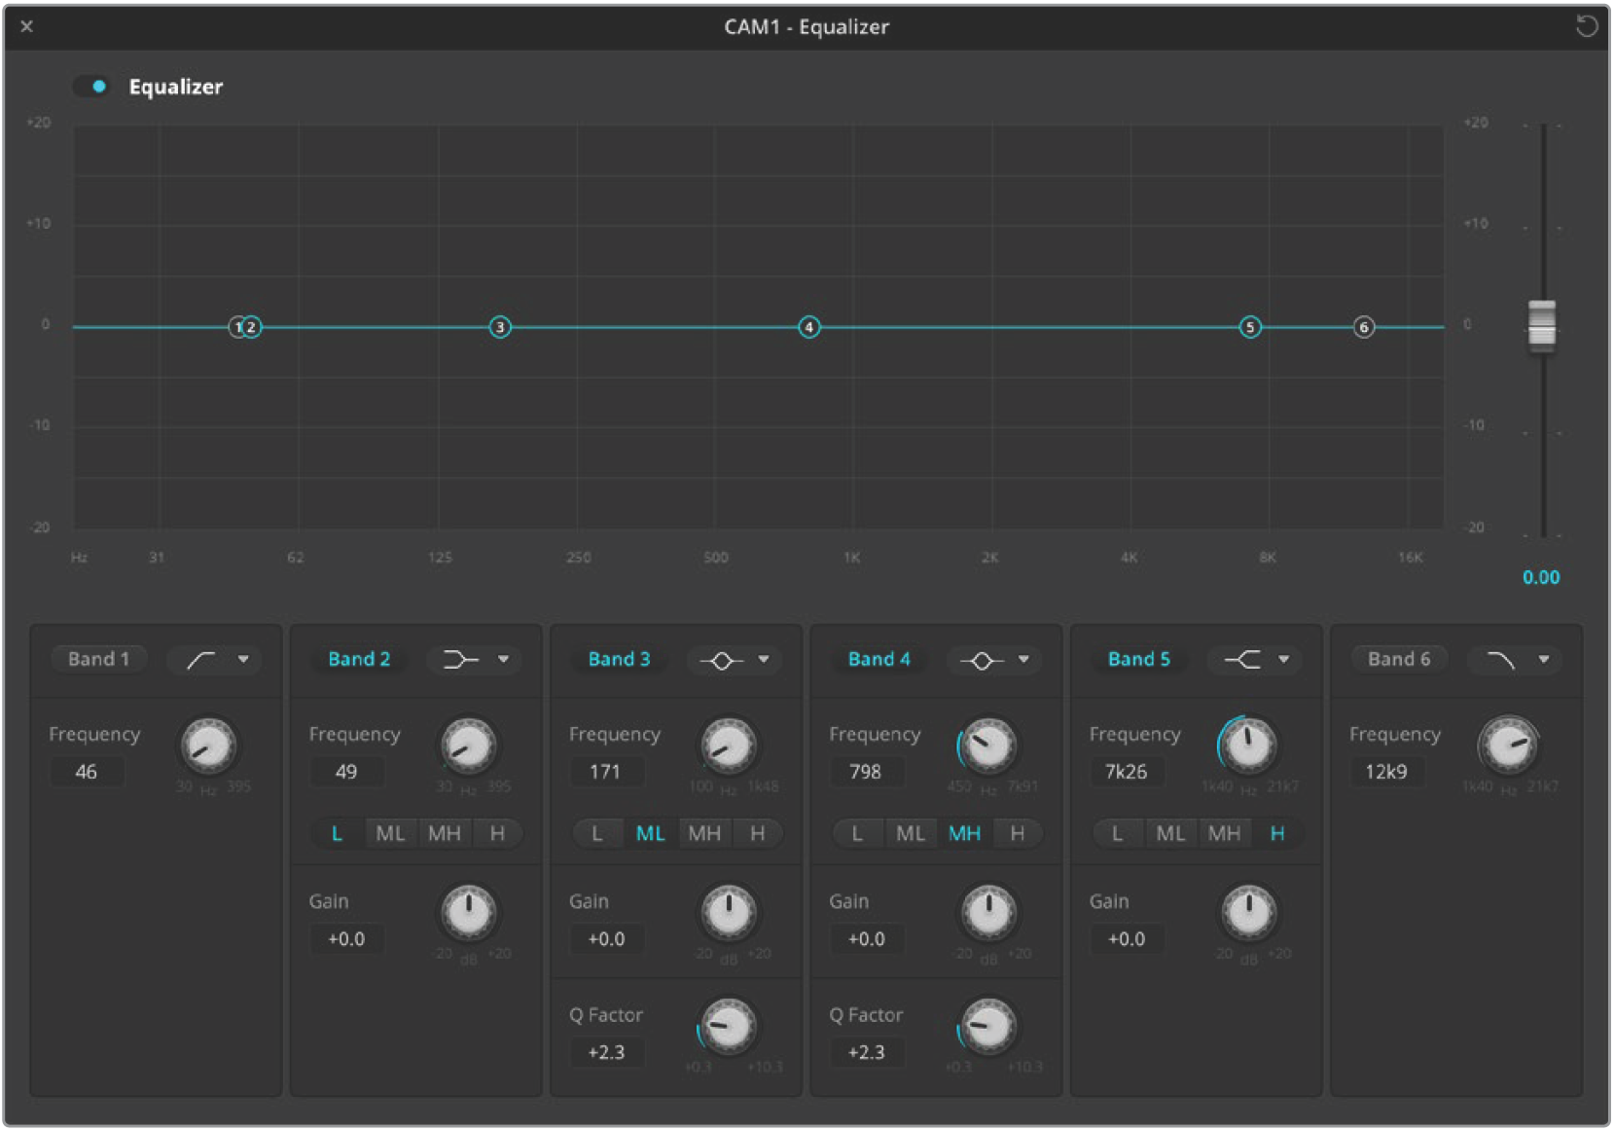Screen dimensions: 1614x1130
Task: Select band 6 node on the EQ graph
Action: 1363,327
